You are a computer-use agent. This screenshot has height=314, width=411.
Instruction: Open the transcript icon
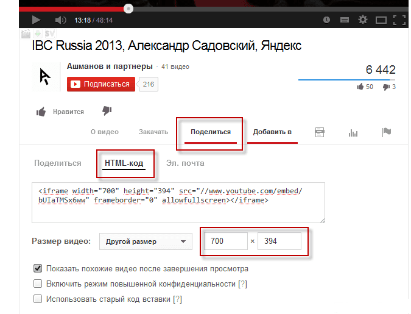coord(320,132)
